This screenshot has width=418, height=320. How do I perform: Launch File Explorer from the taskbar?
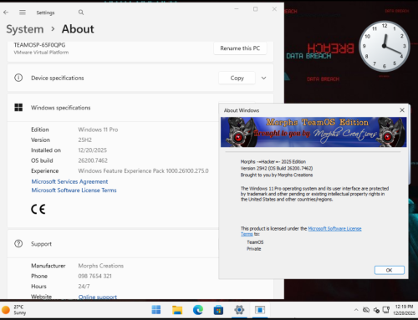(x=177, y=310)
